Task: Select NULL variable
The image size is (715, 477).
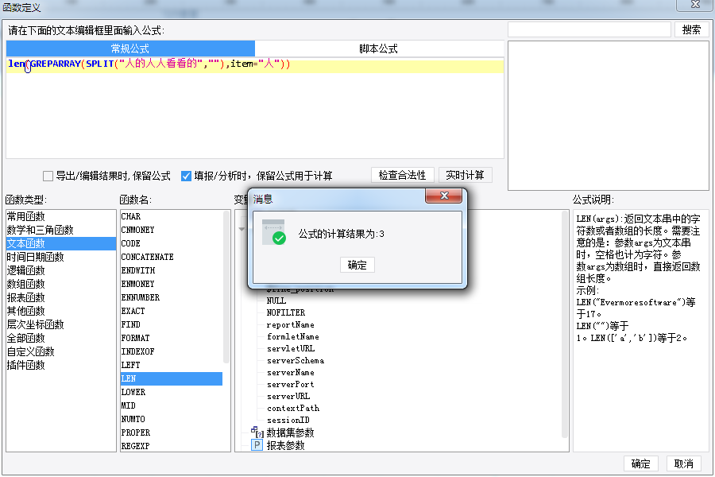Action: point(276,301)
